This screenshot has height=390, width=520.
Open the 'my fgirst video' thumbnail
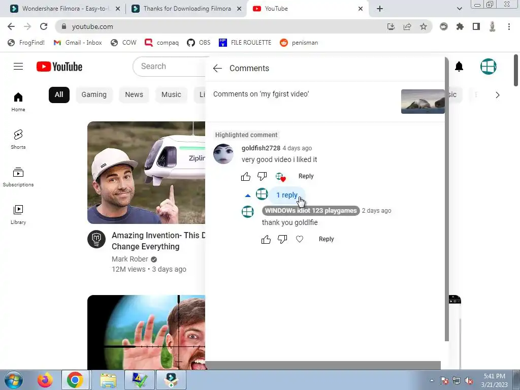point(423,102)
